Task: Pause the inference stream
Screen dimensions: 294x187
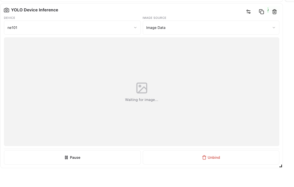Action: point(72,157)
